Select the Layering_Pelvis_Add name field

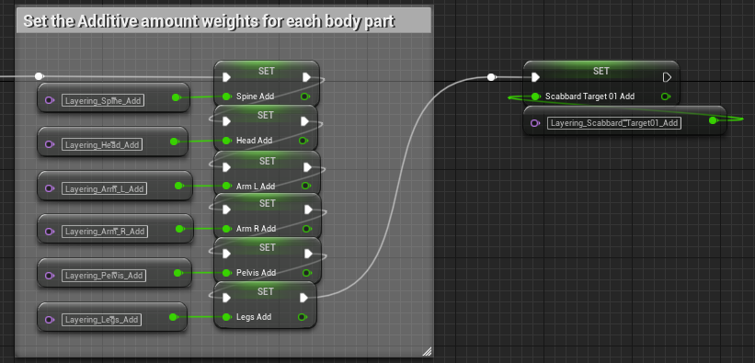pyautogui.click(x=104, y=276)
